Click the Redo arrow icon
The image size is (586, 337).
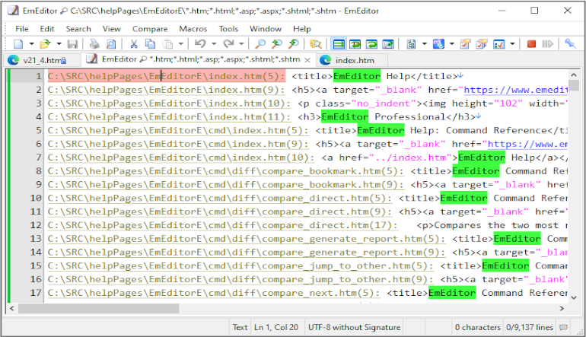(x=228, y=44)
